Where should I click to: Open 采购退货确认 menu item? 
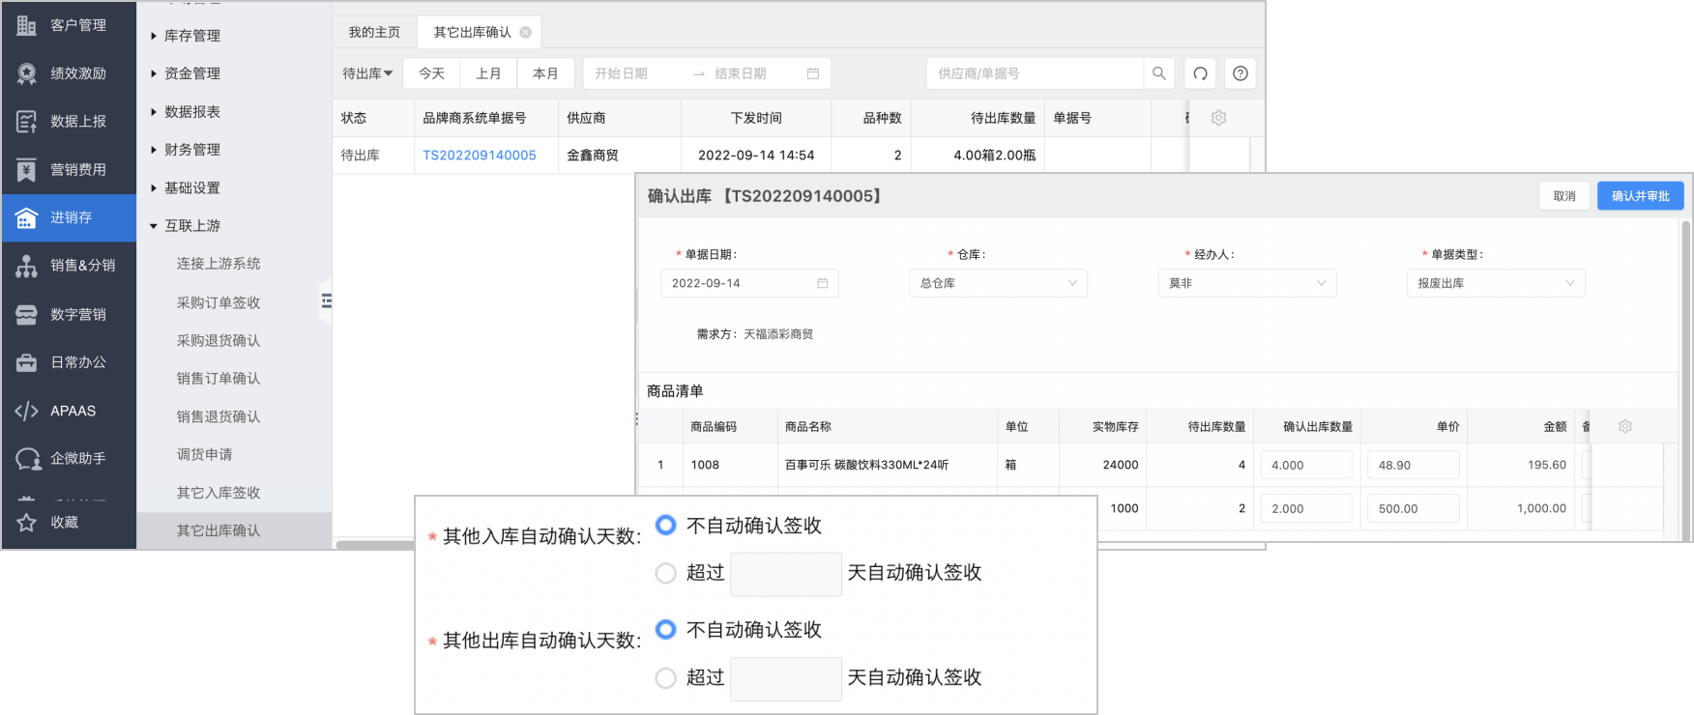click(x=219, y=340)
